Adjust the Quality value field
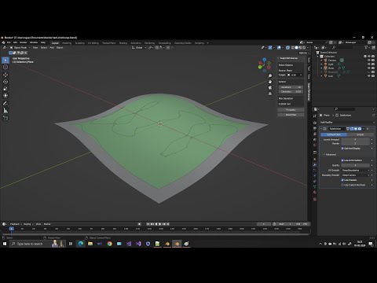This screenshot has width=377, height=283. pyautogui.click(x=356, y=165)
